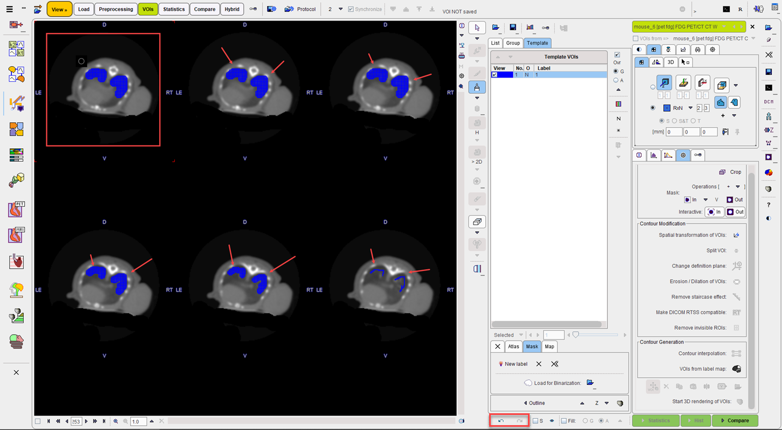782x430 pixels.
Task: Enable the 'VOIs from =>' checkbox
Action: click(635, 39)
